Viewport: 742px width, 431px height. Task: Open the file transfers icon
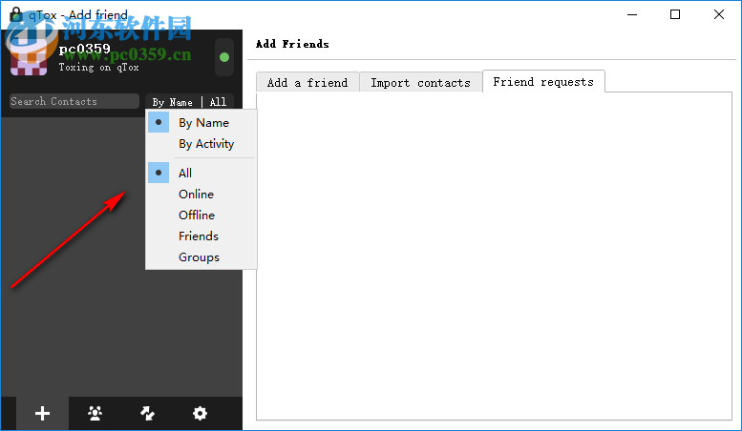148,414
